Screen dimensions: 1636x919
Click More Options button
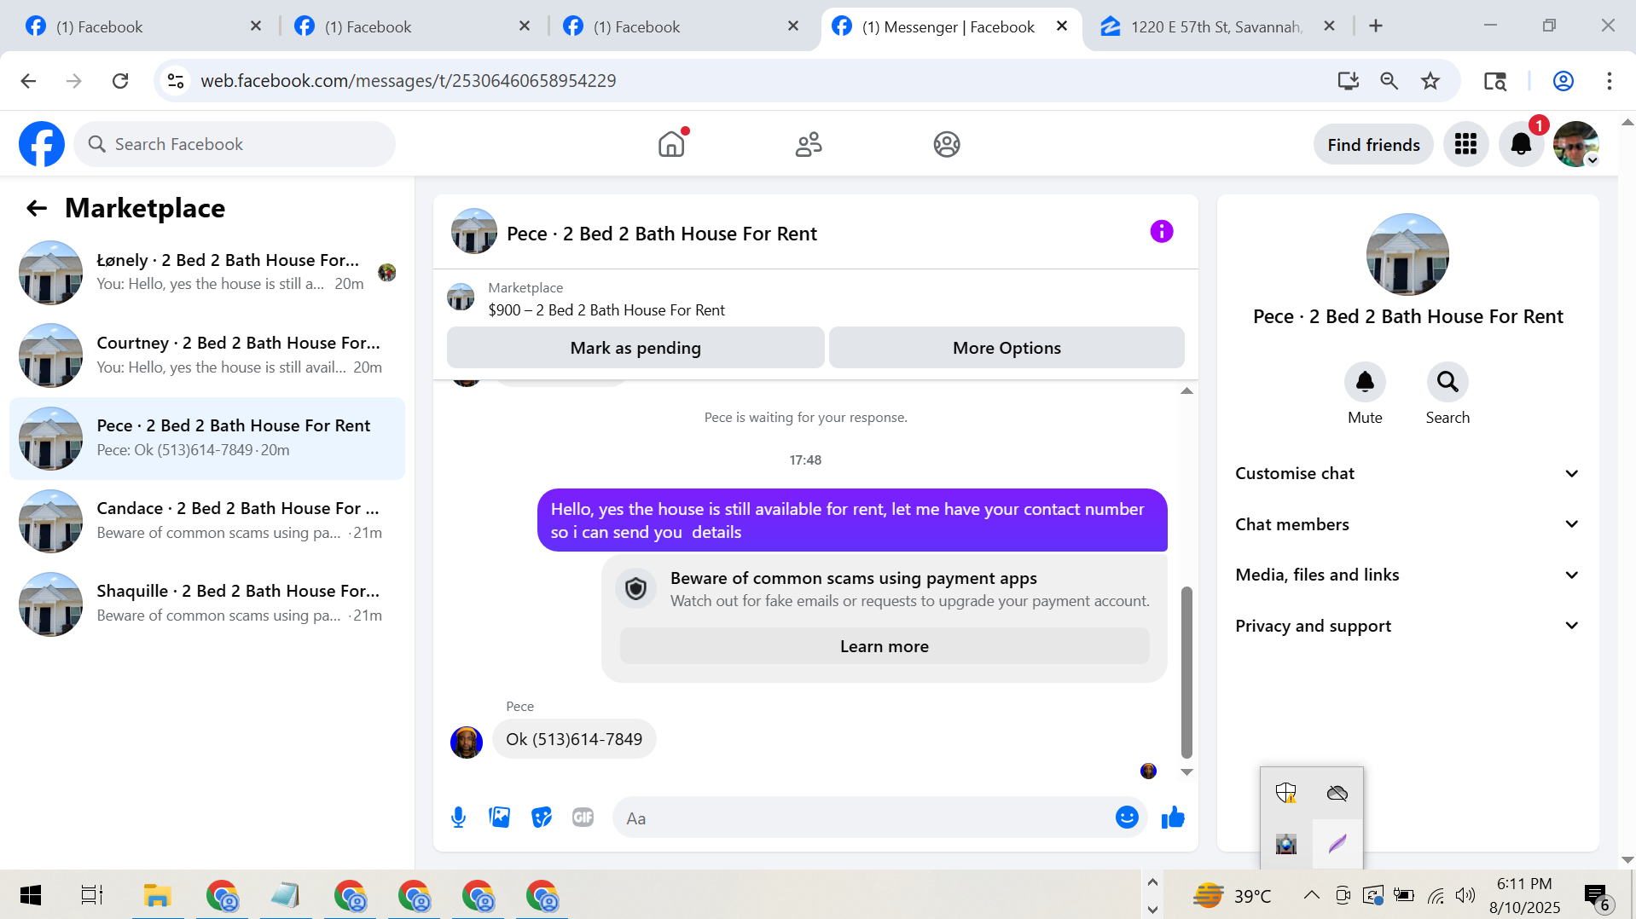1007,348
